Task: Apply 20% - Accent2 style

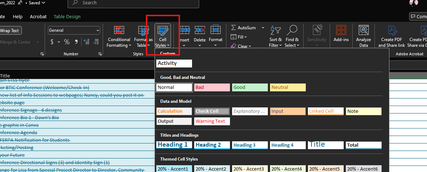Action: pyautogui.click(x=212, y=169)
